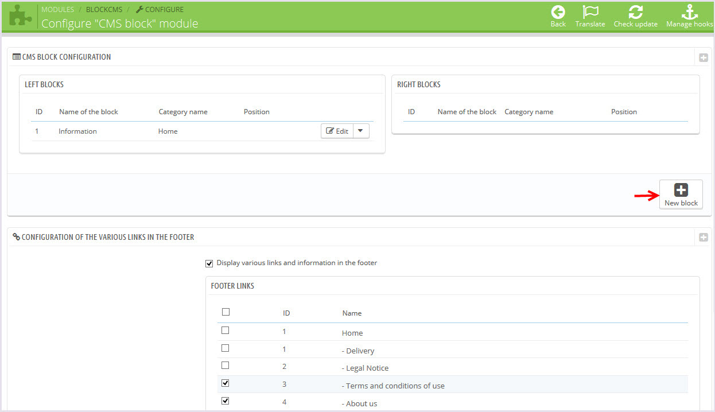Screen dimensions: 715x412
Task: Tick the Legal Notice checkbox
Action: pyautogui.click(x=226, y=366)
